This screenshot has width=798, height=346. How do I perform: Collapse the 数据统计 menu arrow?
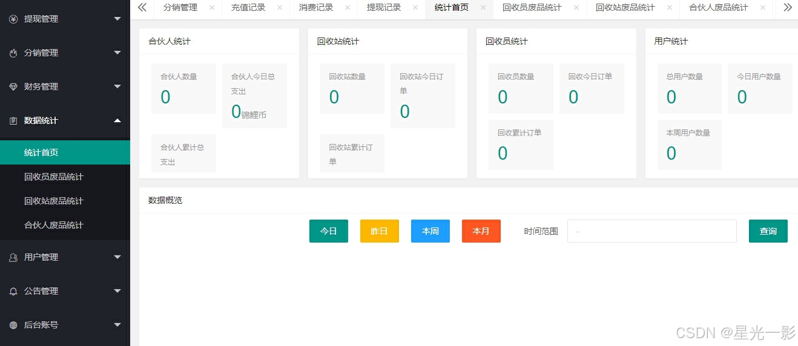tap(117, 120)
